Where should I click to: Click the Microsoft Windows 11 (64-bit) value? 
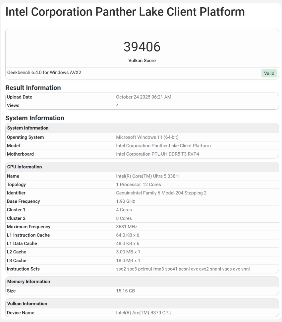[147, 137]
